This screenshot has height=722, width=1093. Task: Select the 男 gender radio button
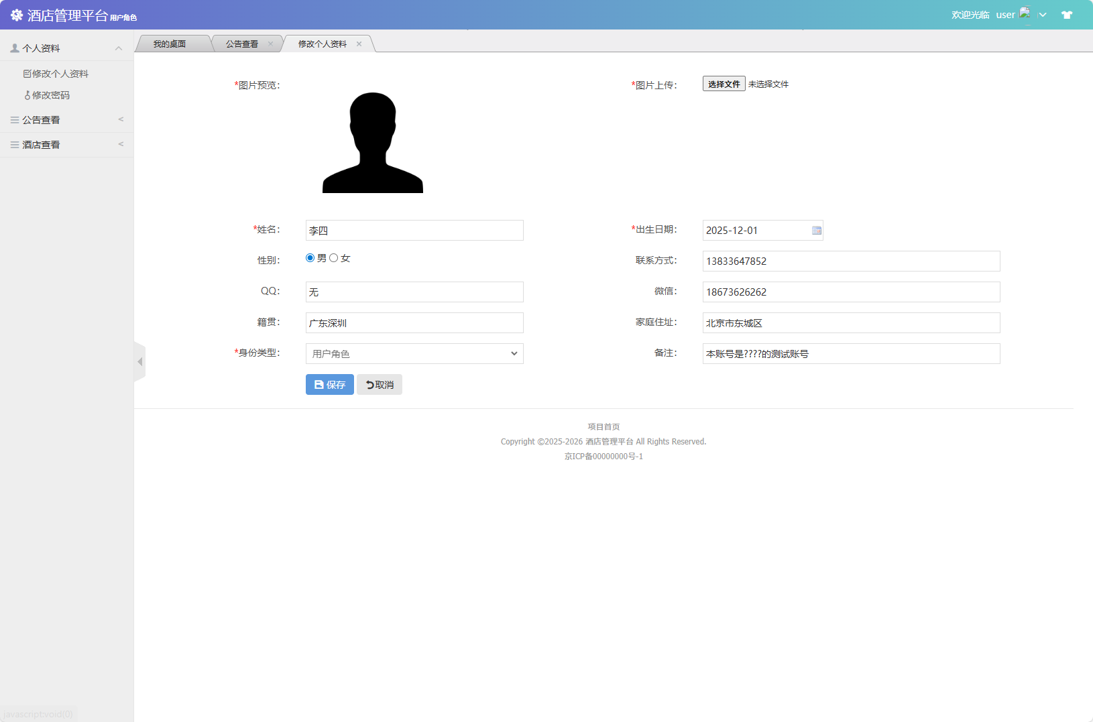pyautogui.click(x=310, y=257)
